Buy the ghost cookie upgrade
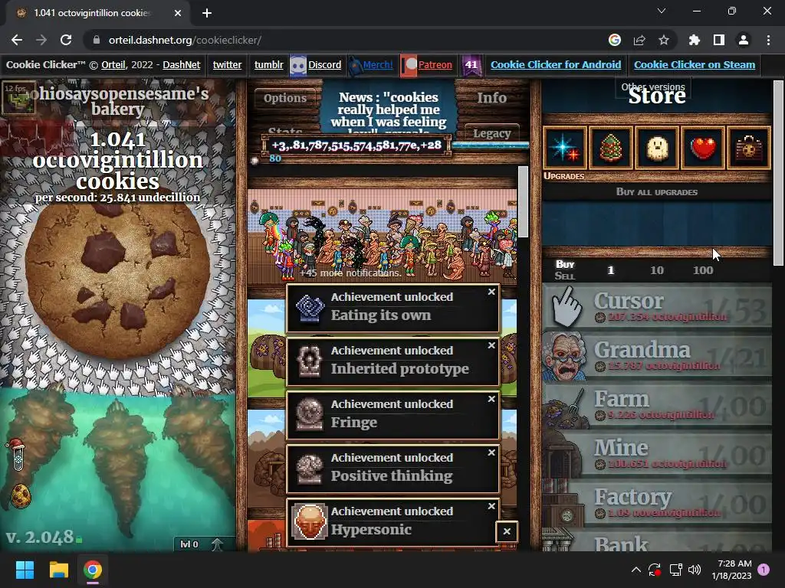Image resolution: width=785 pixels, height=588 pixels. coord(657,149)
